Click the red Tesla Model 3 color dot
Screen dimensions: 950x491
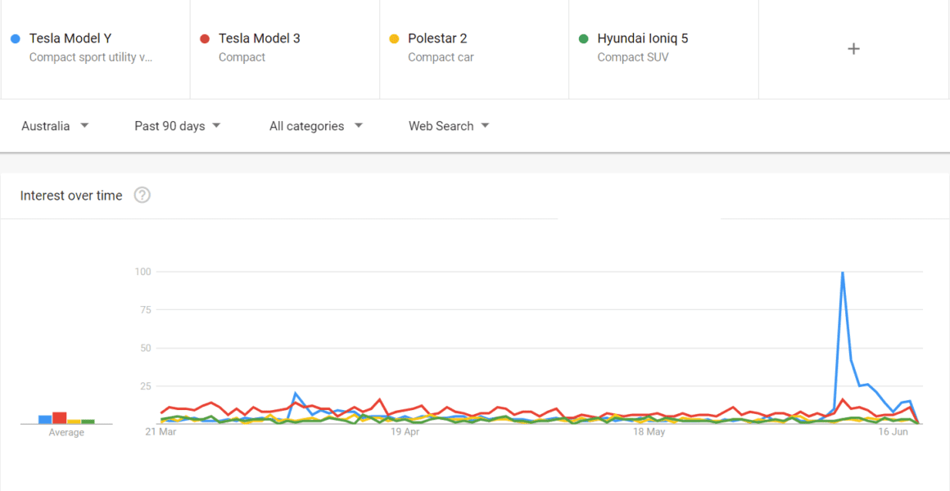click(204, 38)
